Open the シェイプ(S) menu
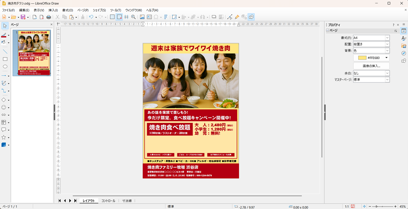This screenshot has height=209, width=408. pos(99,10)
